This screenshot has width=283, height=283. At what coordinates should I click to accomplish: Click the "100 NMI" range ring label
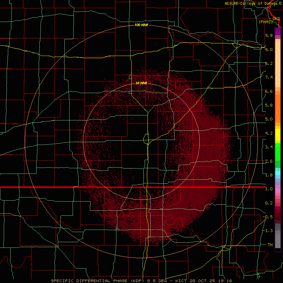click(x=141, y=25)
